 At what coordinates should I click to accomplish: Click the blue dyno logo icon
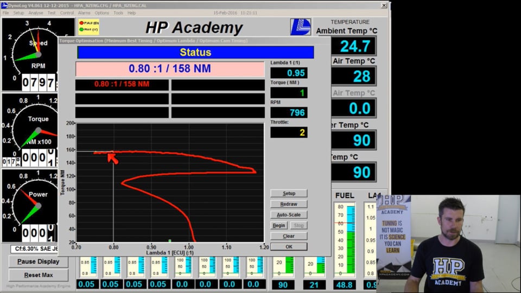[x=300, y=27]
